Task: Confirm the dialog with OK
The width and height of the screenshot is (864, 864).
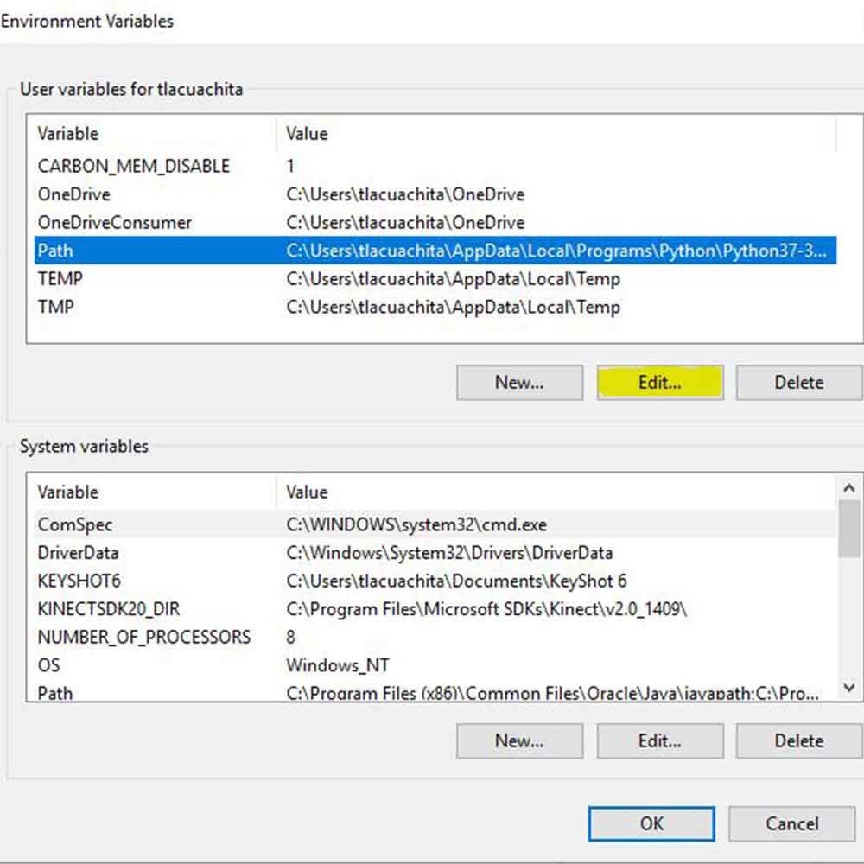Action: 651,823
